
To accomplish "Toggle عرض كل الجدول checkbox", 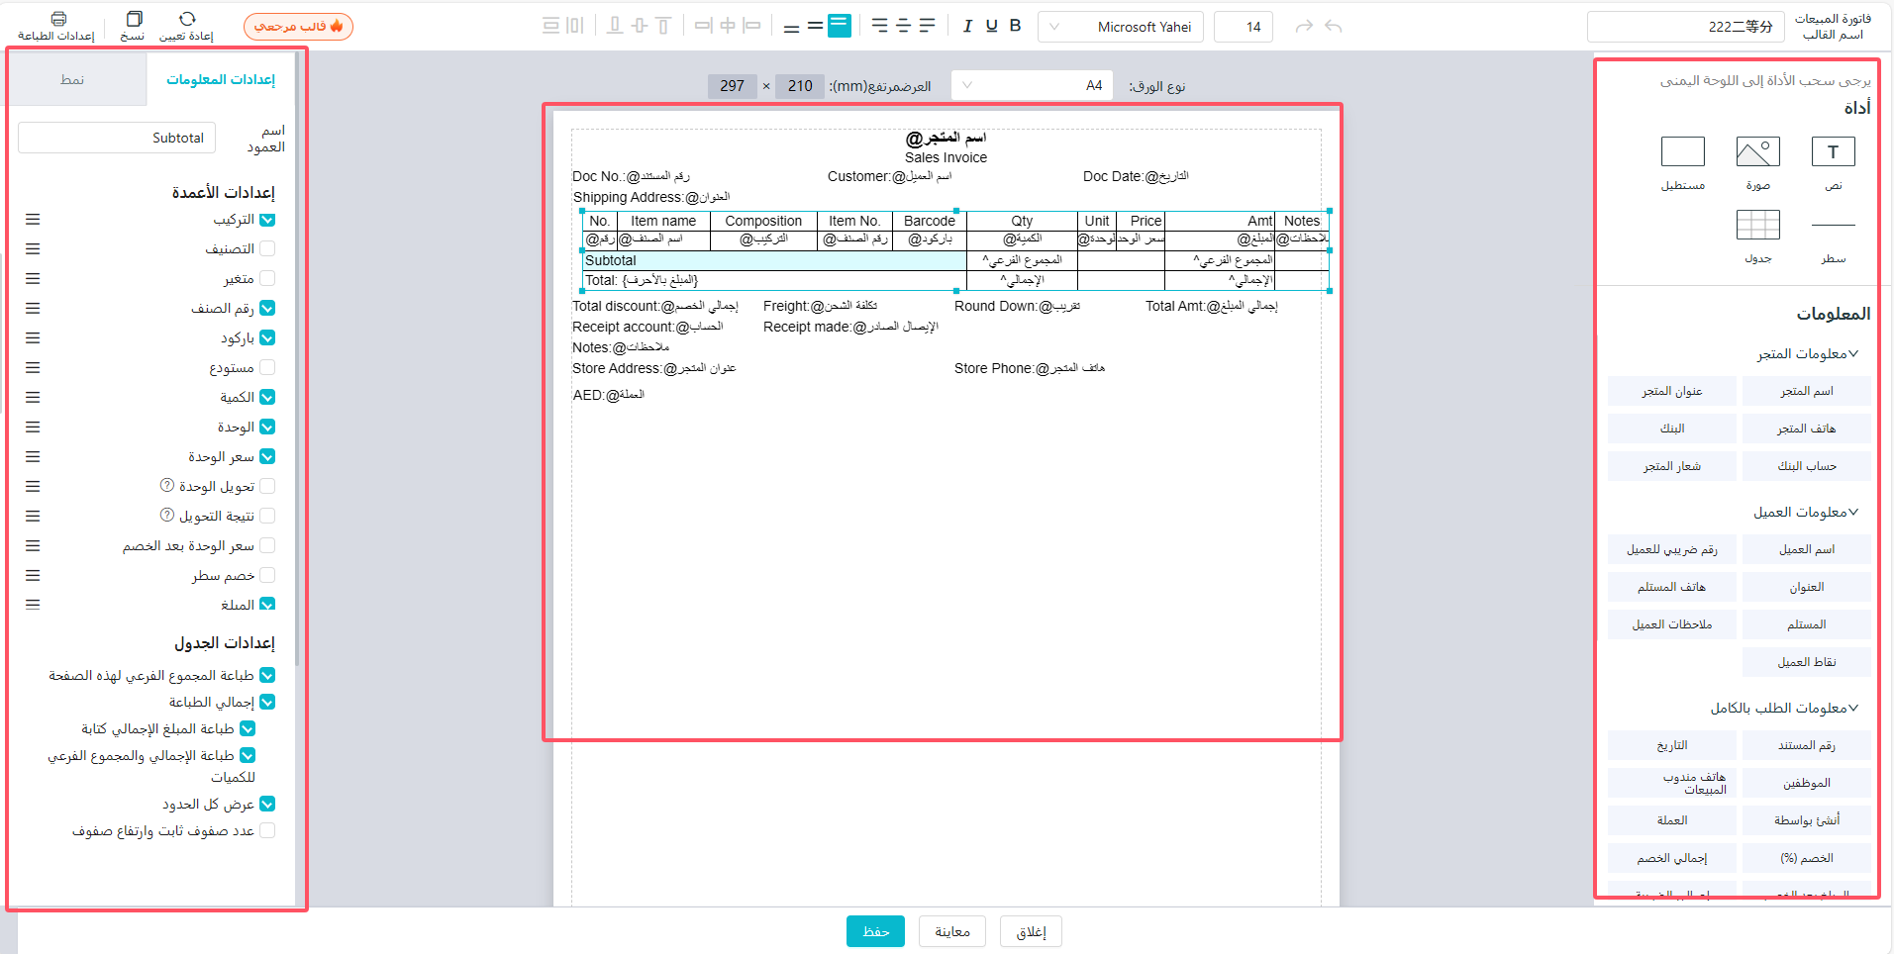I will click(267, 805).
